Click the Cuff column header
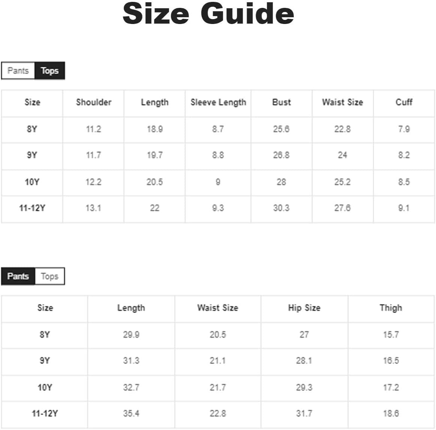 point(404,102)
